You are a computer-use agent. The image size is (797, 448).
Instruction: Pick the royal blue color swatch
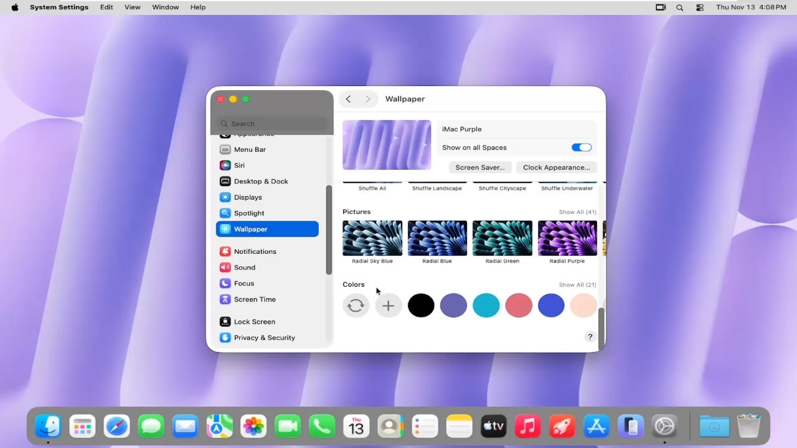coord(551,306)
